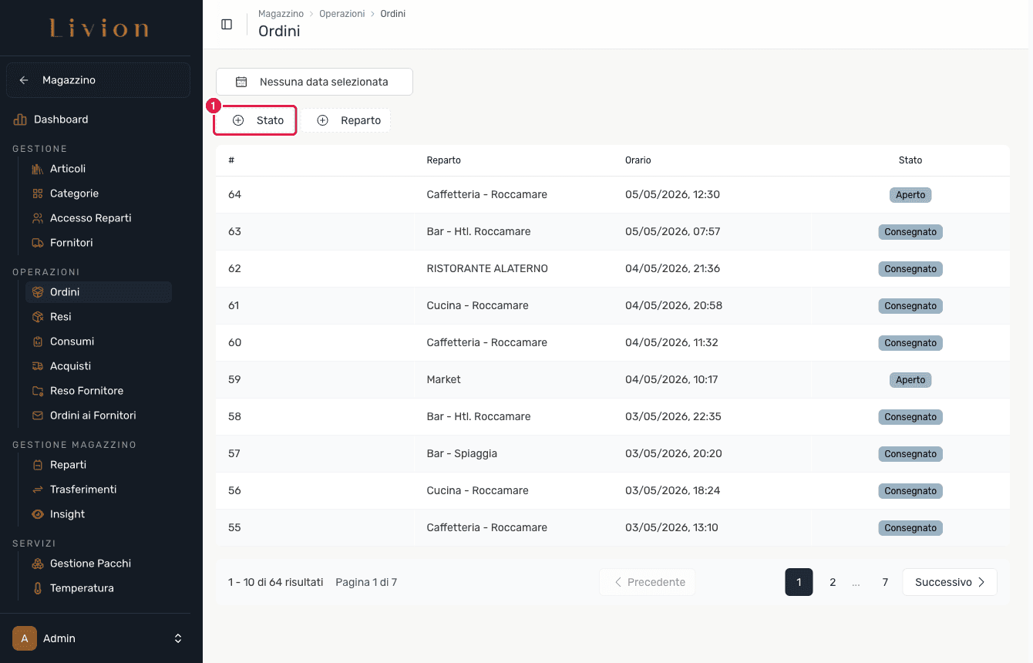Go to page 7 of results
The image size is (1033, 663).
(885, 582)
